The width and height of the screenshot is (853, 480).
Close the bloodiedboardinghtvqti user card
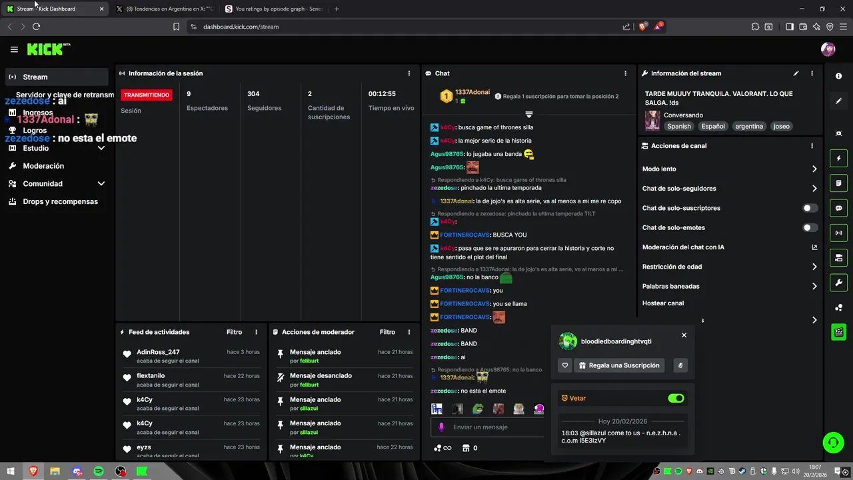tap(684, 335)
